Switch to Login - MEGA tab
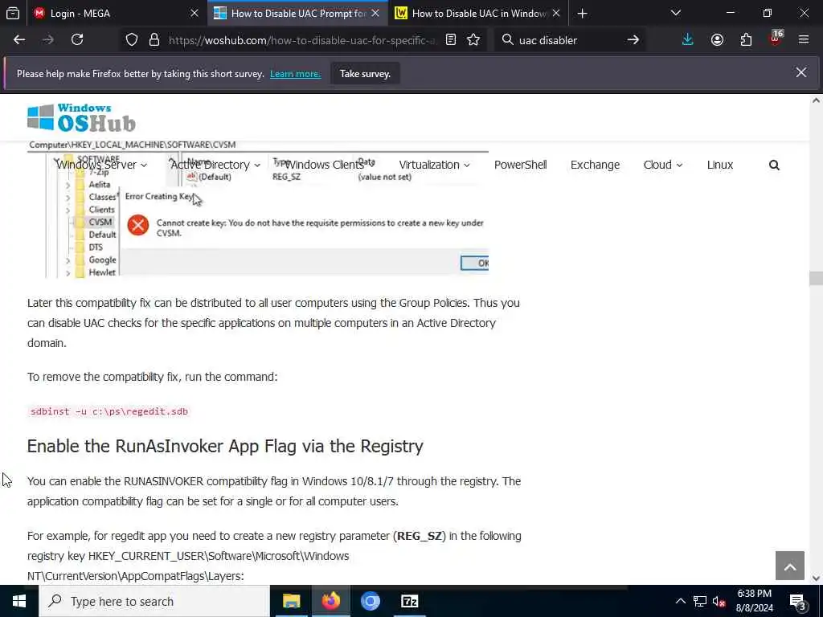Viewport: 823px width, 617px height. 116,13
